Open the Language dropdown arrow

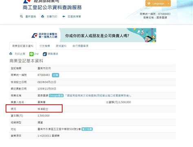coord(169,4)
